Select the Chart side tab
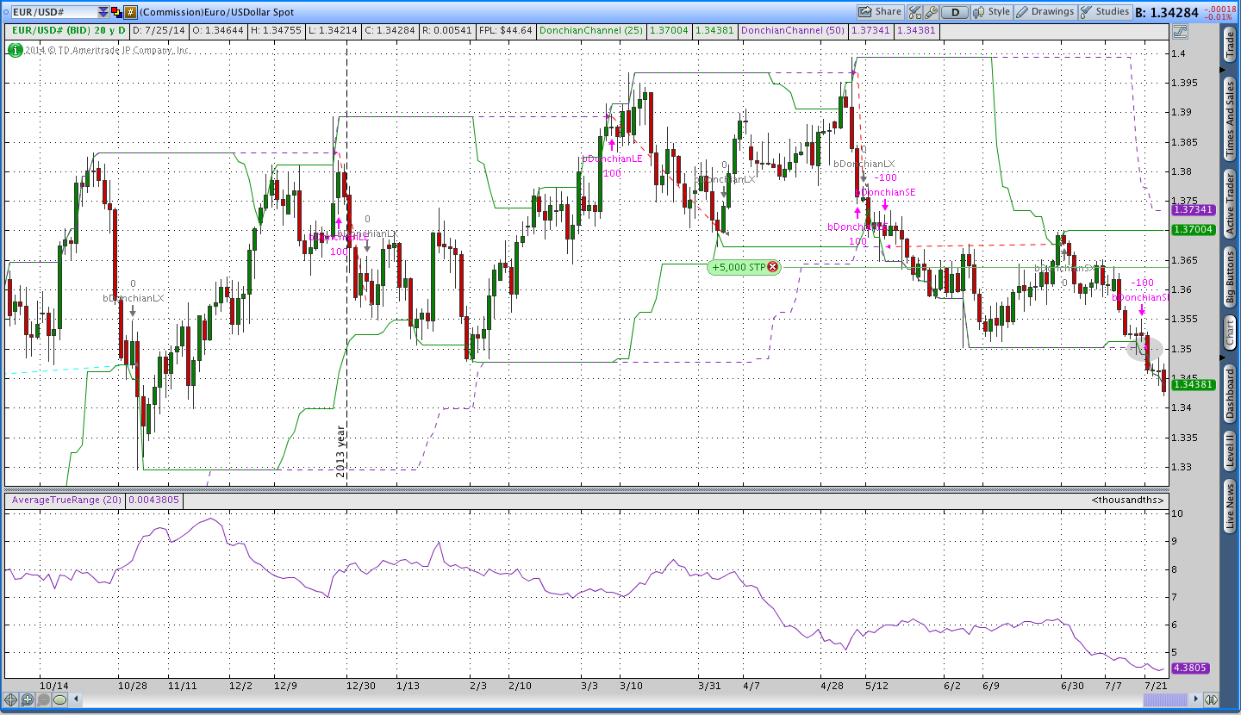This screenshot has height=715, width=1241. click(x=1230, y=333)
